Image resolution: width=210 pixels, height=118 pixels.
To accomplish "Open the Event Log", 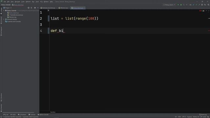I will (203, 114).
